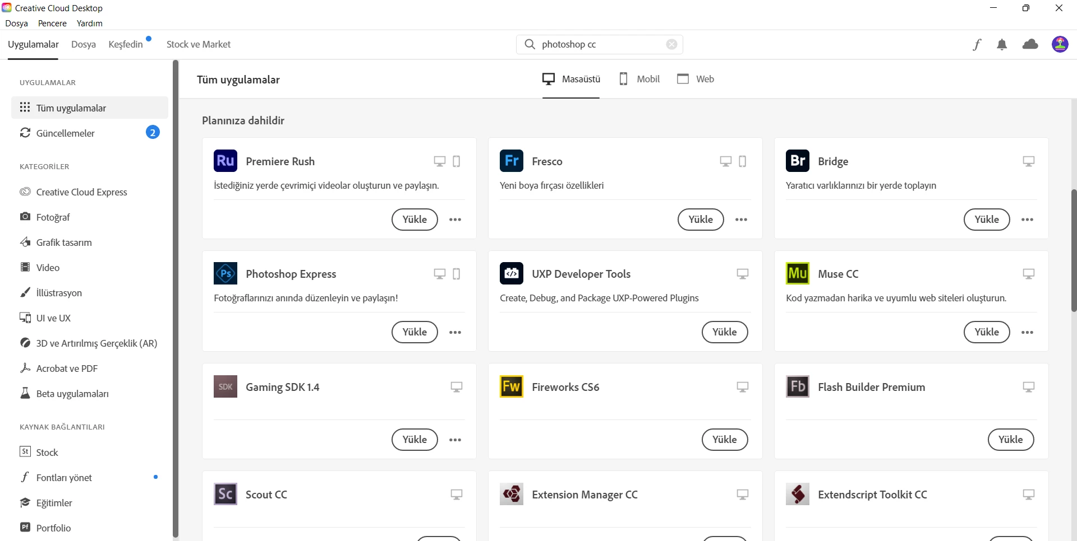Click the Extendscript Toolkit CC icon

[x=798, y=494]
